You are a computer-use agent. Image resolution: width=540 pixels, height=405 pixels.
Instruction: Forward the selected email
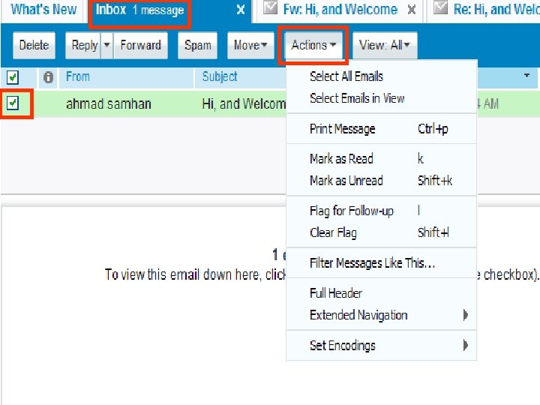[140, 45]
